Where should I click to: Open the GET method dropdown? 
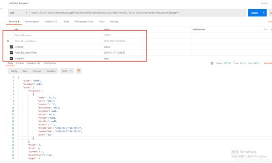pos(19,13)
